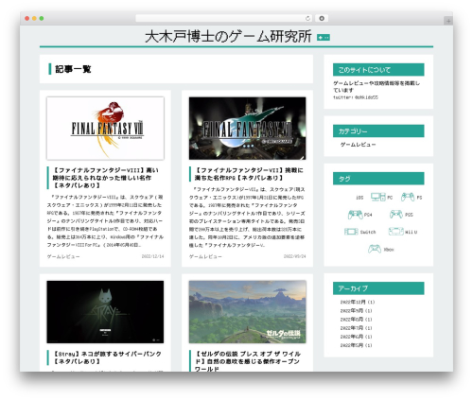
Task: Open the Stray ネコが旅する article title
Action: click(107, 357)
